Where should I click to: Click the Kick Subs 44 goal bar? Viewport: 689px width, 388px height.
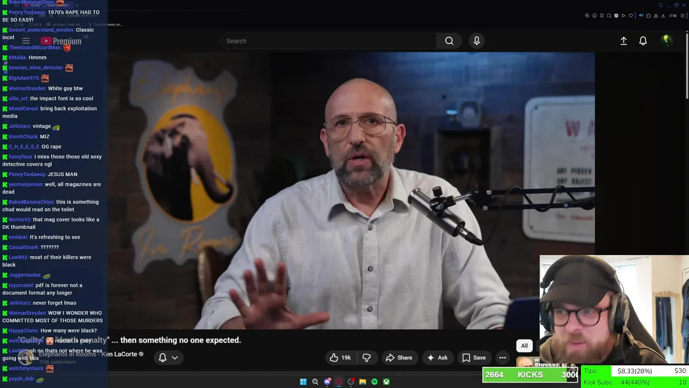point(635,382)
